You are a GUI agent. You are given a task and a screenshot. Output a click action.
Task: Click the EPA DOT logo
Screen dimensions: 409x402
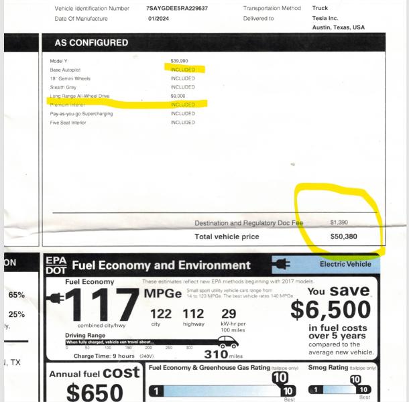[55, 265]
